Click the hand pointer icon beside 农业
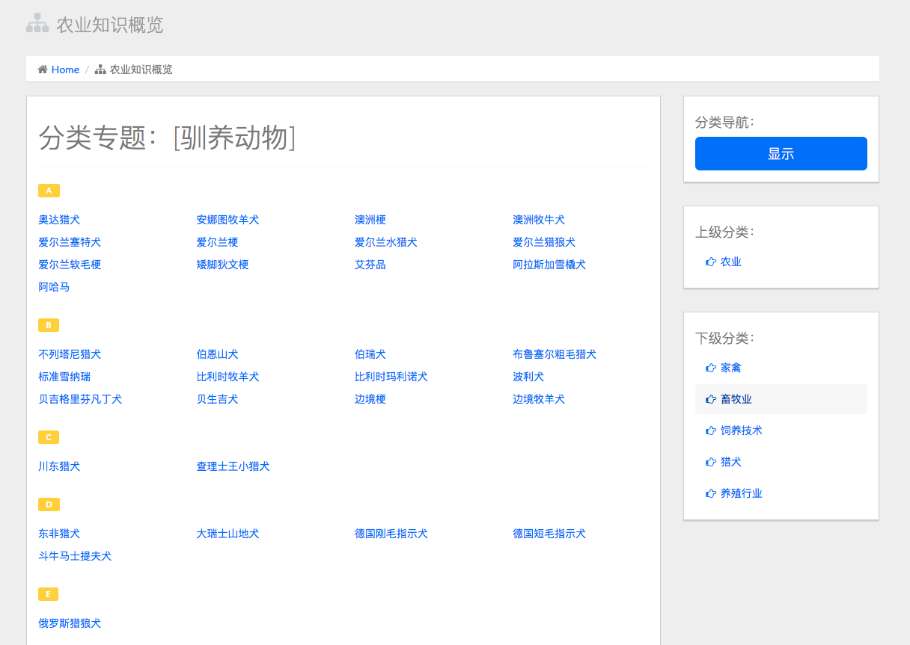Screen dimensions: 910x645 (x=710, y=262)
